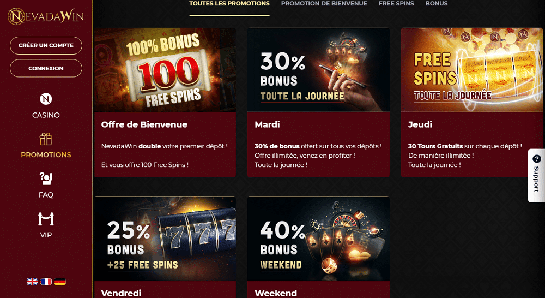Open the Promotions gift box icon
Viewport: 545px width, 298px height.
(x=46, y=139)
